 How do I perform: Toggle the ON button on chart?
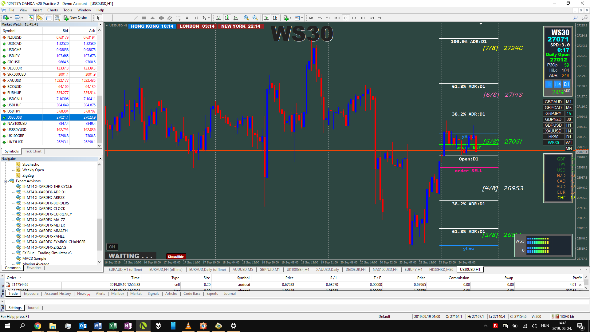click(x=112, y=247)
